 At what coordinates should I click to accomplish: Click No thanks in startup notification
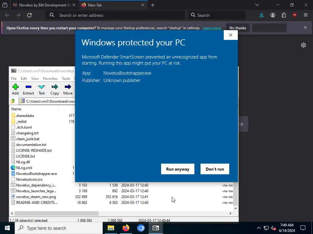pyautogui.click(x=238, y=28)
